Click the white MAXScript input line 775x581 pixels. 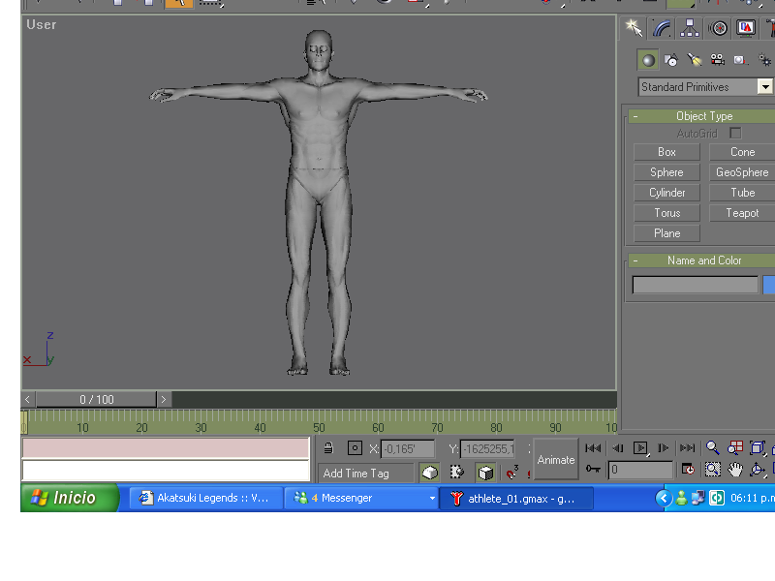coord(166,471)
